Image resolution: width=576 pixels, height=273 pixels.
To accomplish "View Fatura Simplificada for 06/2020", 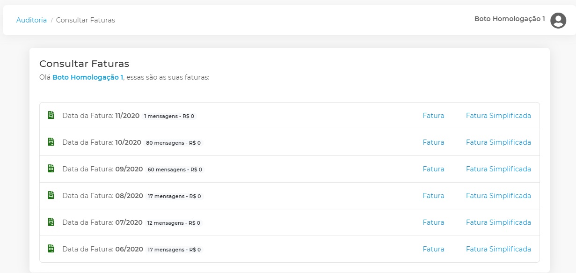I will [498, 249].
